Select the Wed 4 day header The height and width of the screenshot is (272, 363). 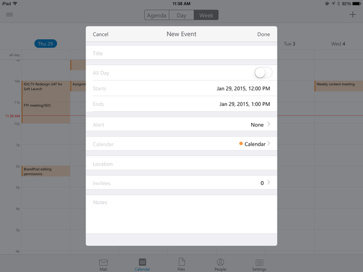[338, 44]
